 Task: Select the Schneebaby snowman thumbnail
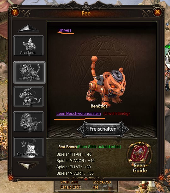pyautogui.click(x=28, y=147)
